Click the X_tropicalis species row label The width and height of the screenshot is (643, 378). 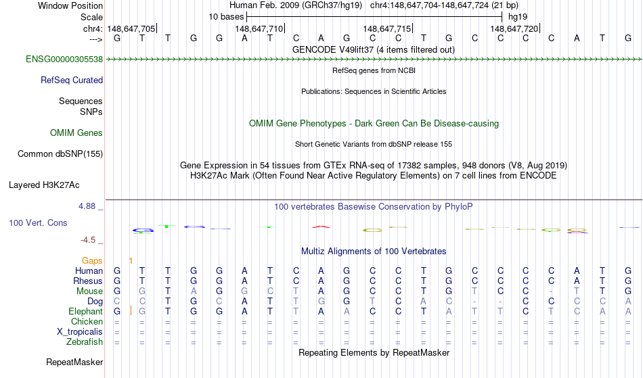click(80, 332)
